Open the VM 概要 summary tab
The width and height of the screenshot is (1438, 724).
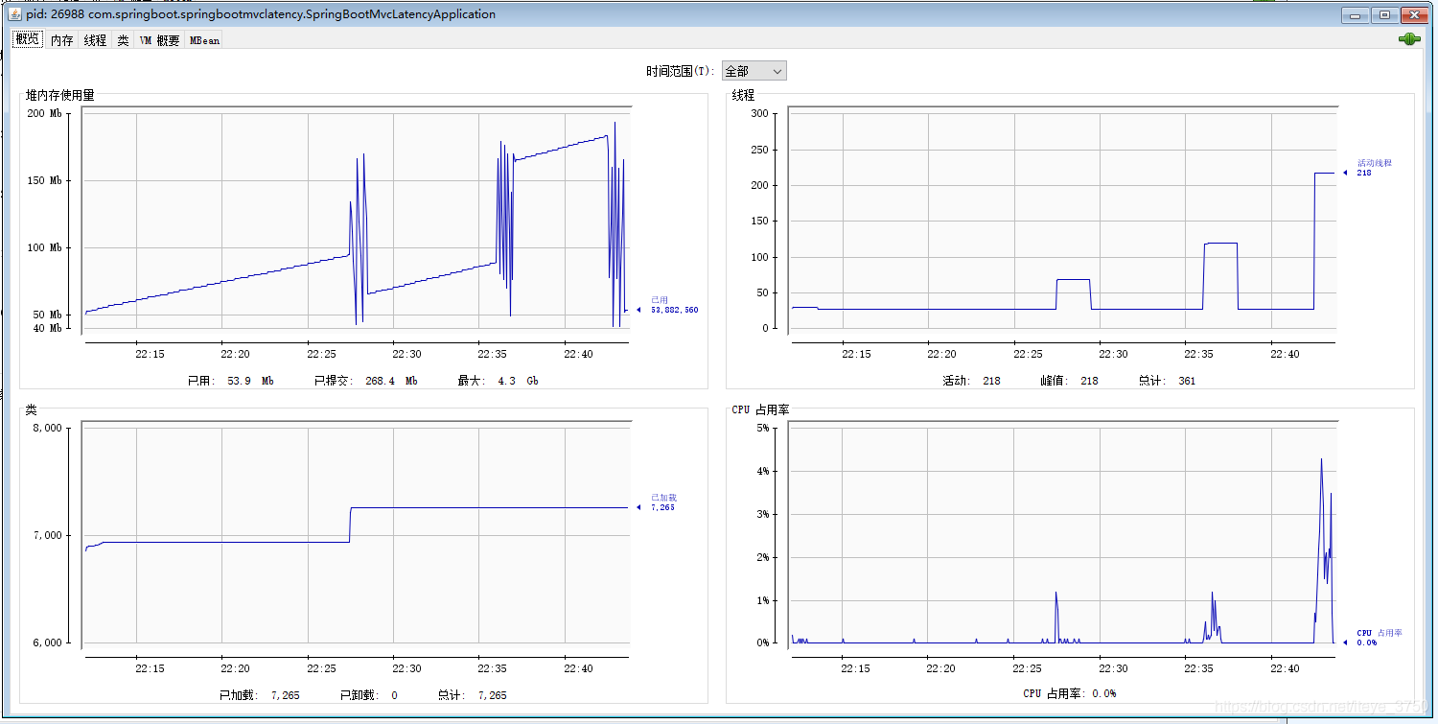159,40
